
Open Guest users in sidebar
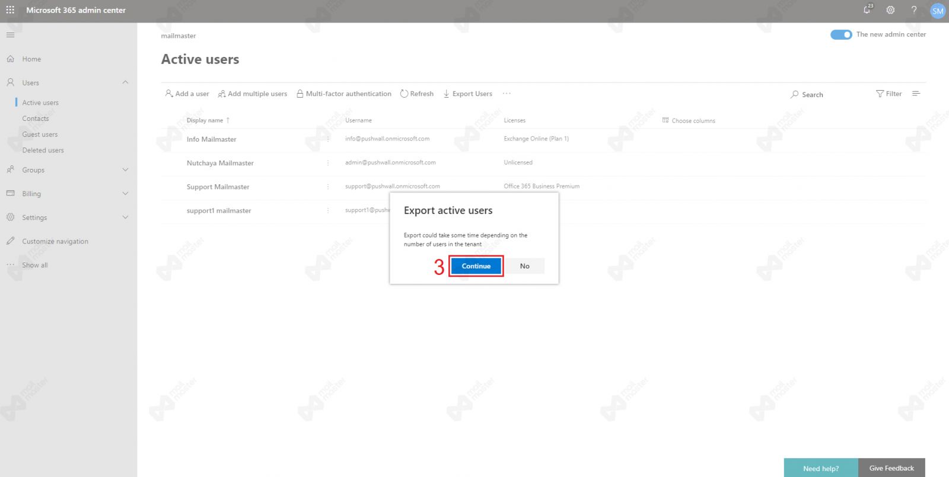[40, 135]
